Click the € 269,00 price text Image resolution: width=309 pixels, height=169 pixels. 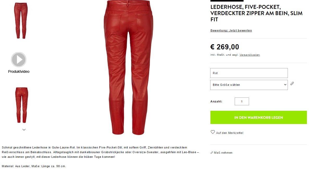(225, 47)
